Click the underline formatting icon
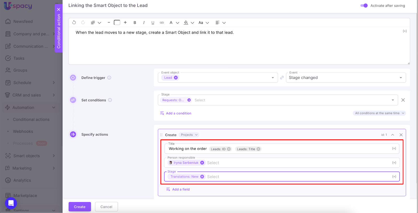This screenshot has width=418, height=213. (153, 23)
